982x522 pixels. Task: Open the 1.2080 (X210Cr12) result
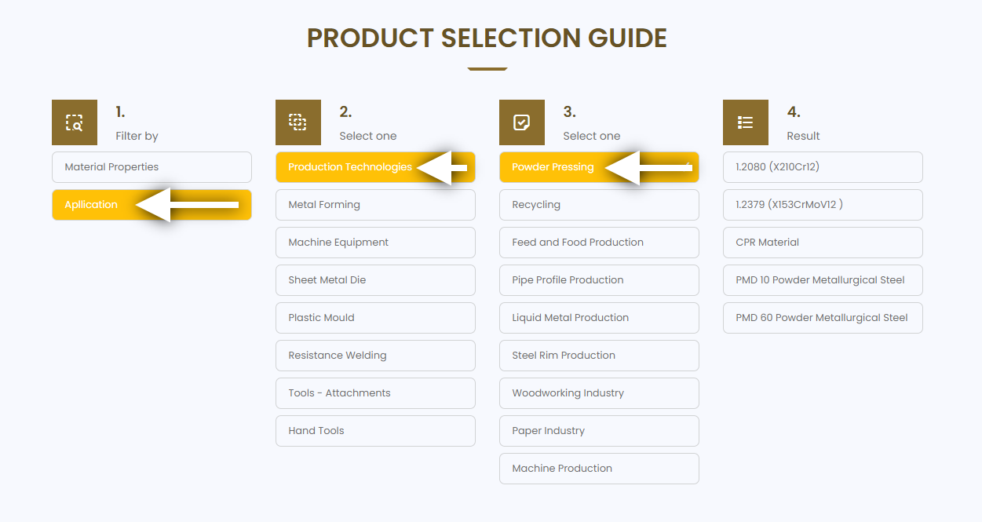823,167
